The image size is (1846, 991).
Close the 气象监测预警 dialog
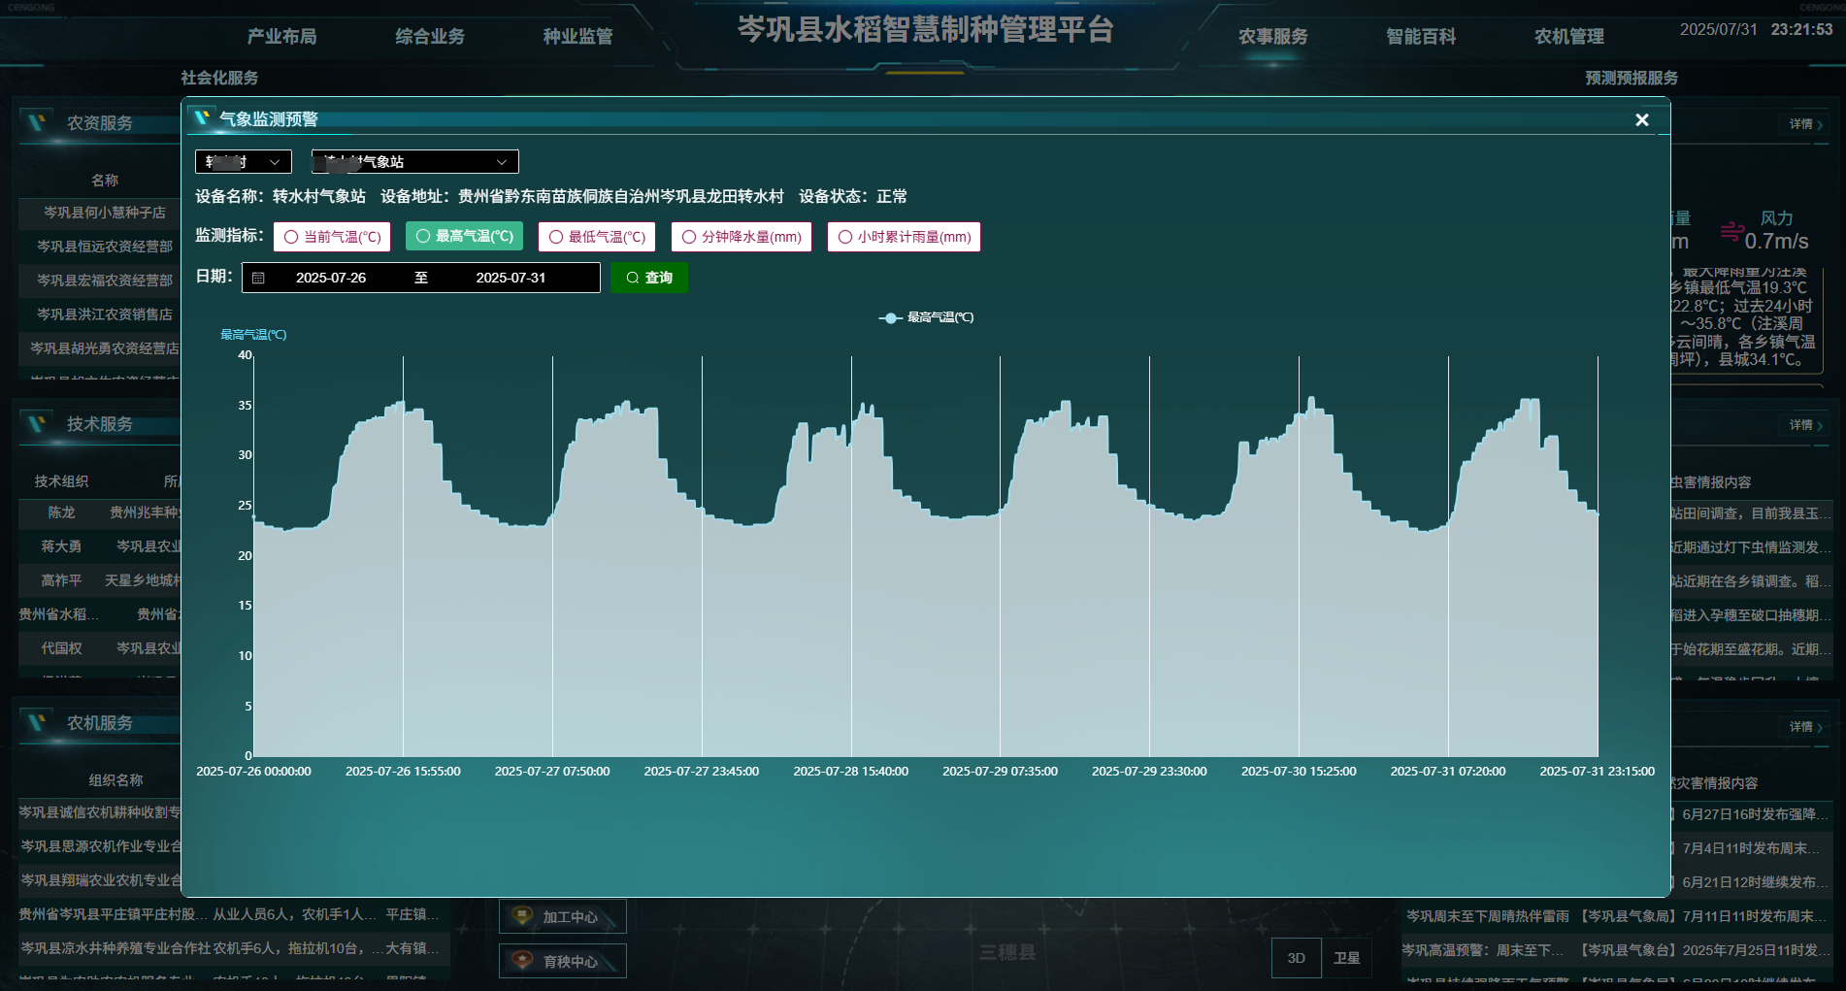click(1641, 119)
